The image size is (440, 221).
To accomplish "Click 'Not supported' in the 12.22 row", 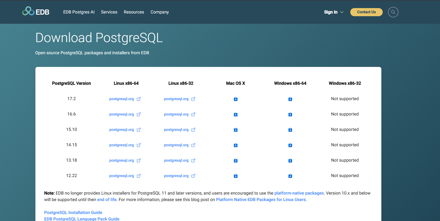I will (345, 176).
